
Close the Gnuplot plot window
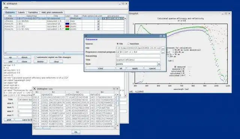[x=229, y=13]
